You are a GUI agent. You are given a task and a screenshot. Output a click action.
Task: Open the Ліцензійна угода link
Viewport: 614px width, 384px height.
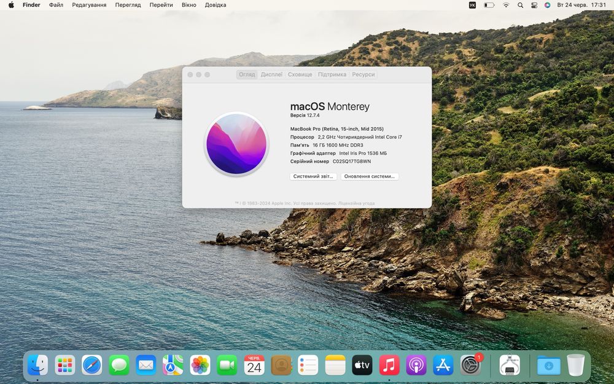click(356, 203)
